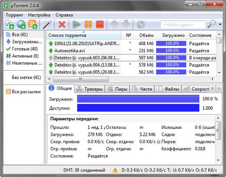
Task: Switch to the Пиры tab
Action: click(x=117, y=89)
